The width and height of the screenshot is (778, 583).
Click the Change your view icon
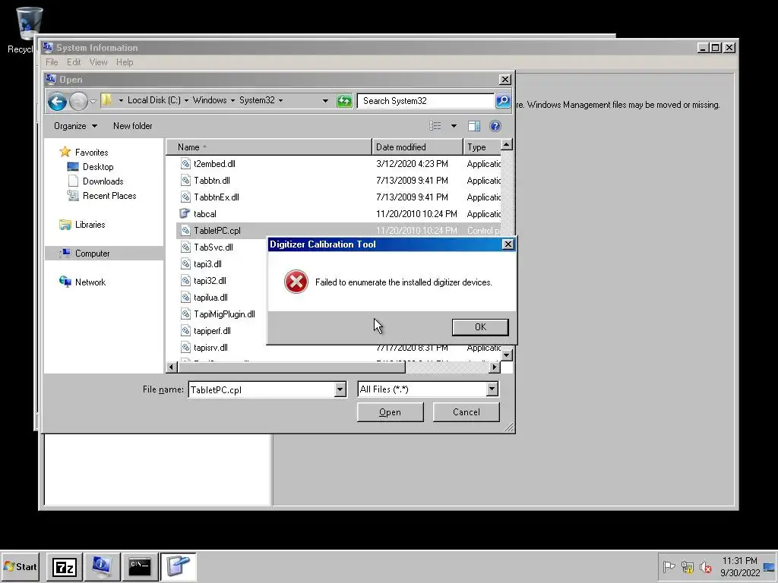pyautogui.click(x=435, y=126)
